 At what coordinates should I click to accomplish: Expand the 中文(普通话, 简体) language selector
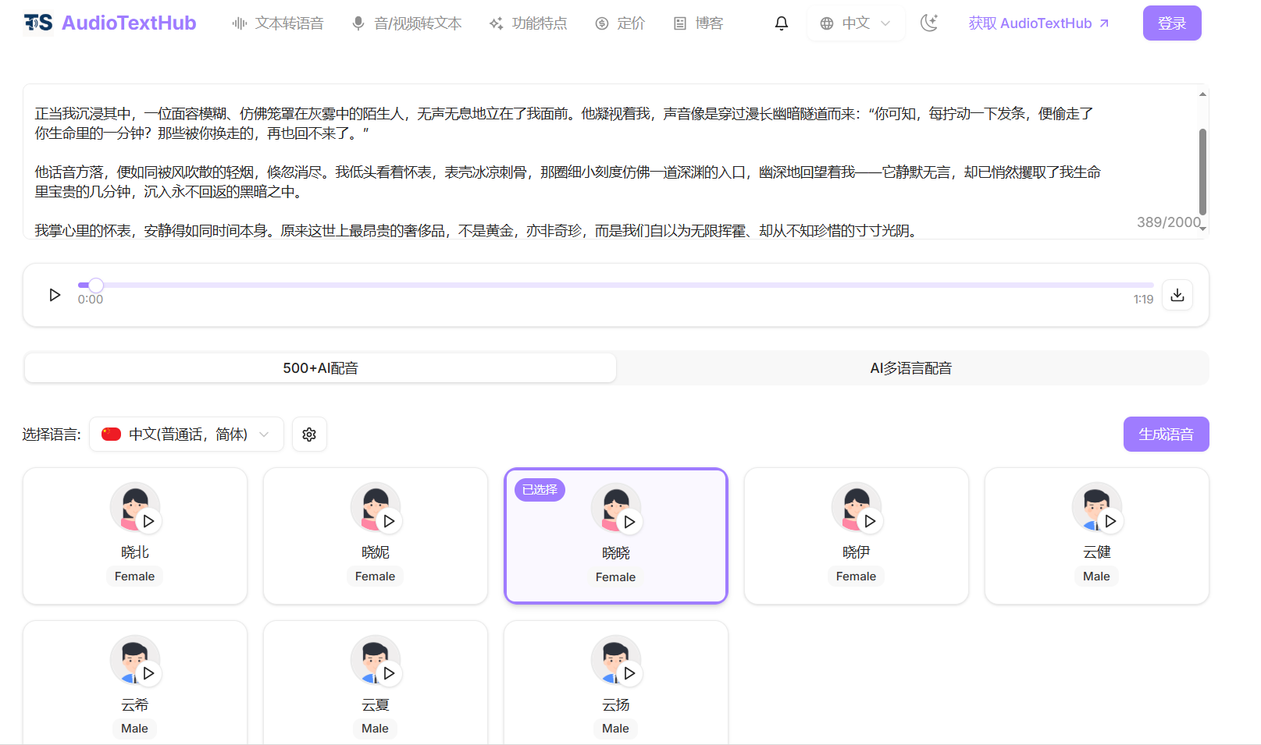[187, 435]
